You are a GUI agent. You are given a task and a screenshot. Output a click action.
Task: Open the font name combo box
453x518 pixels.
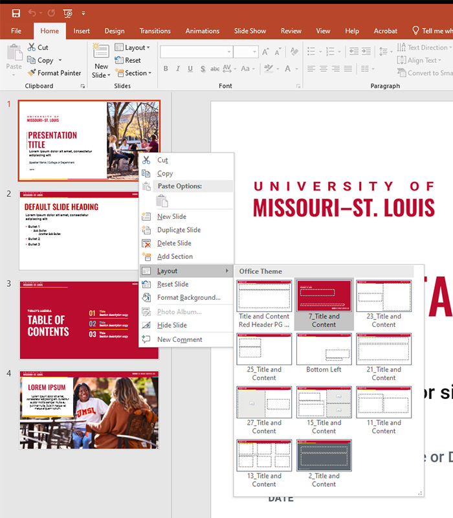click(196, 52)
